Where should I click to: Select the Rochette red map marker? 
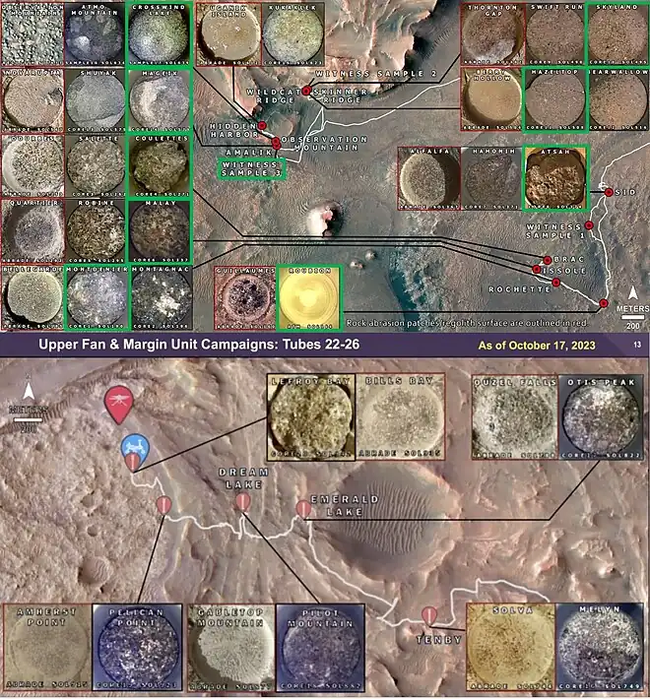click(x=556, y=283)
